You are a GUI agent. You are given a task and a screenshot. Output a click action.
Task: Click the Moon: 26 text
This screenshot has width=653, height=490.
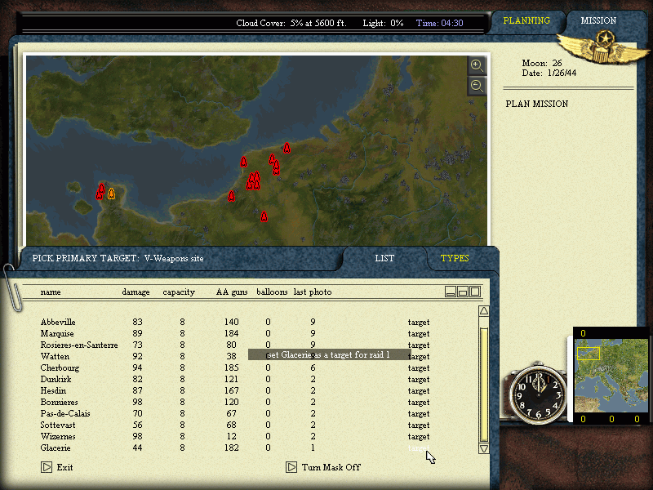tap(542, 64)
